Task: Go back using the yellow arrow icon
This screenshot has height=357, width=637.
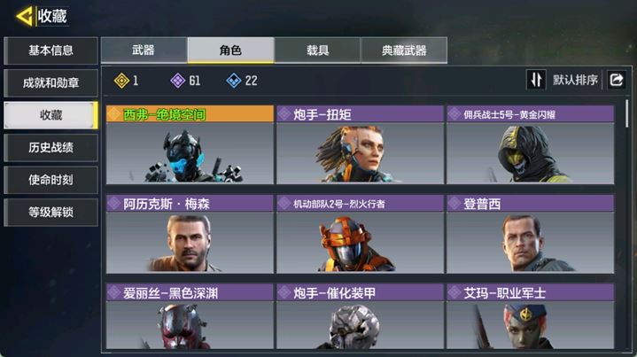Action: pos(24,16)
